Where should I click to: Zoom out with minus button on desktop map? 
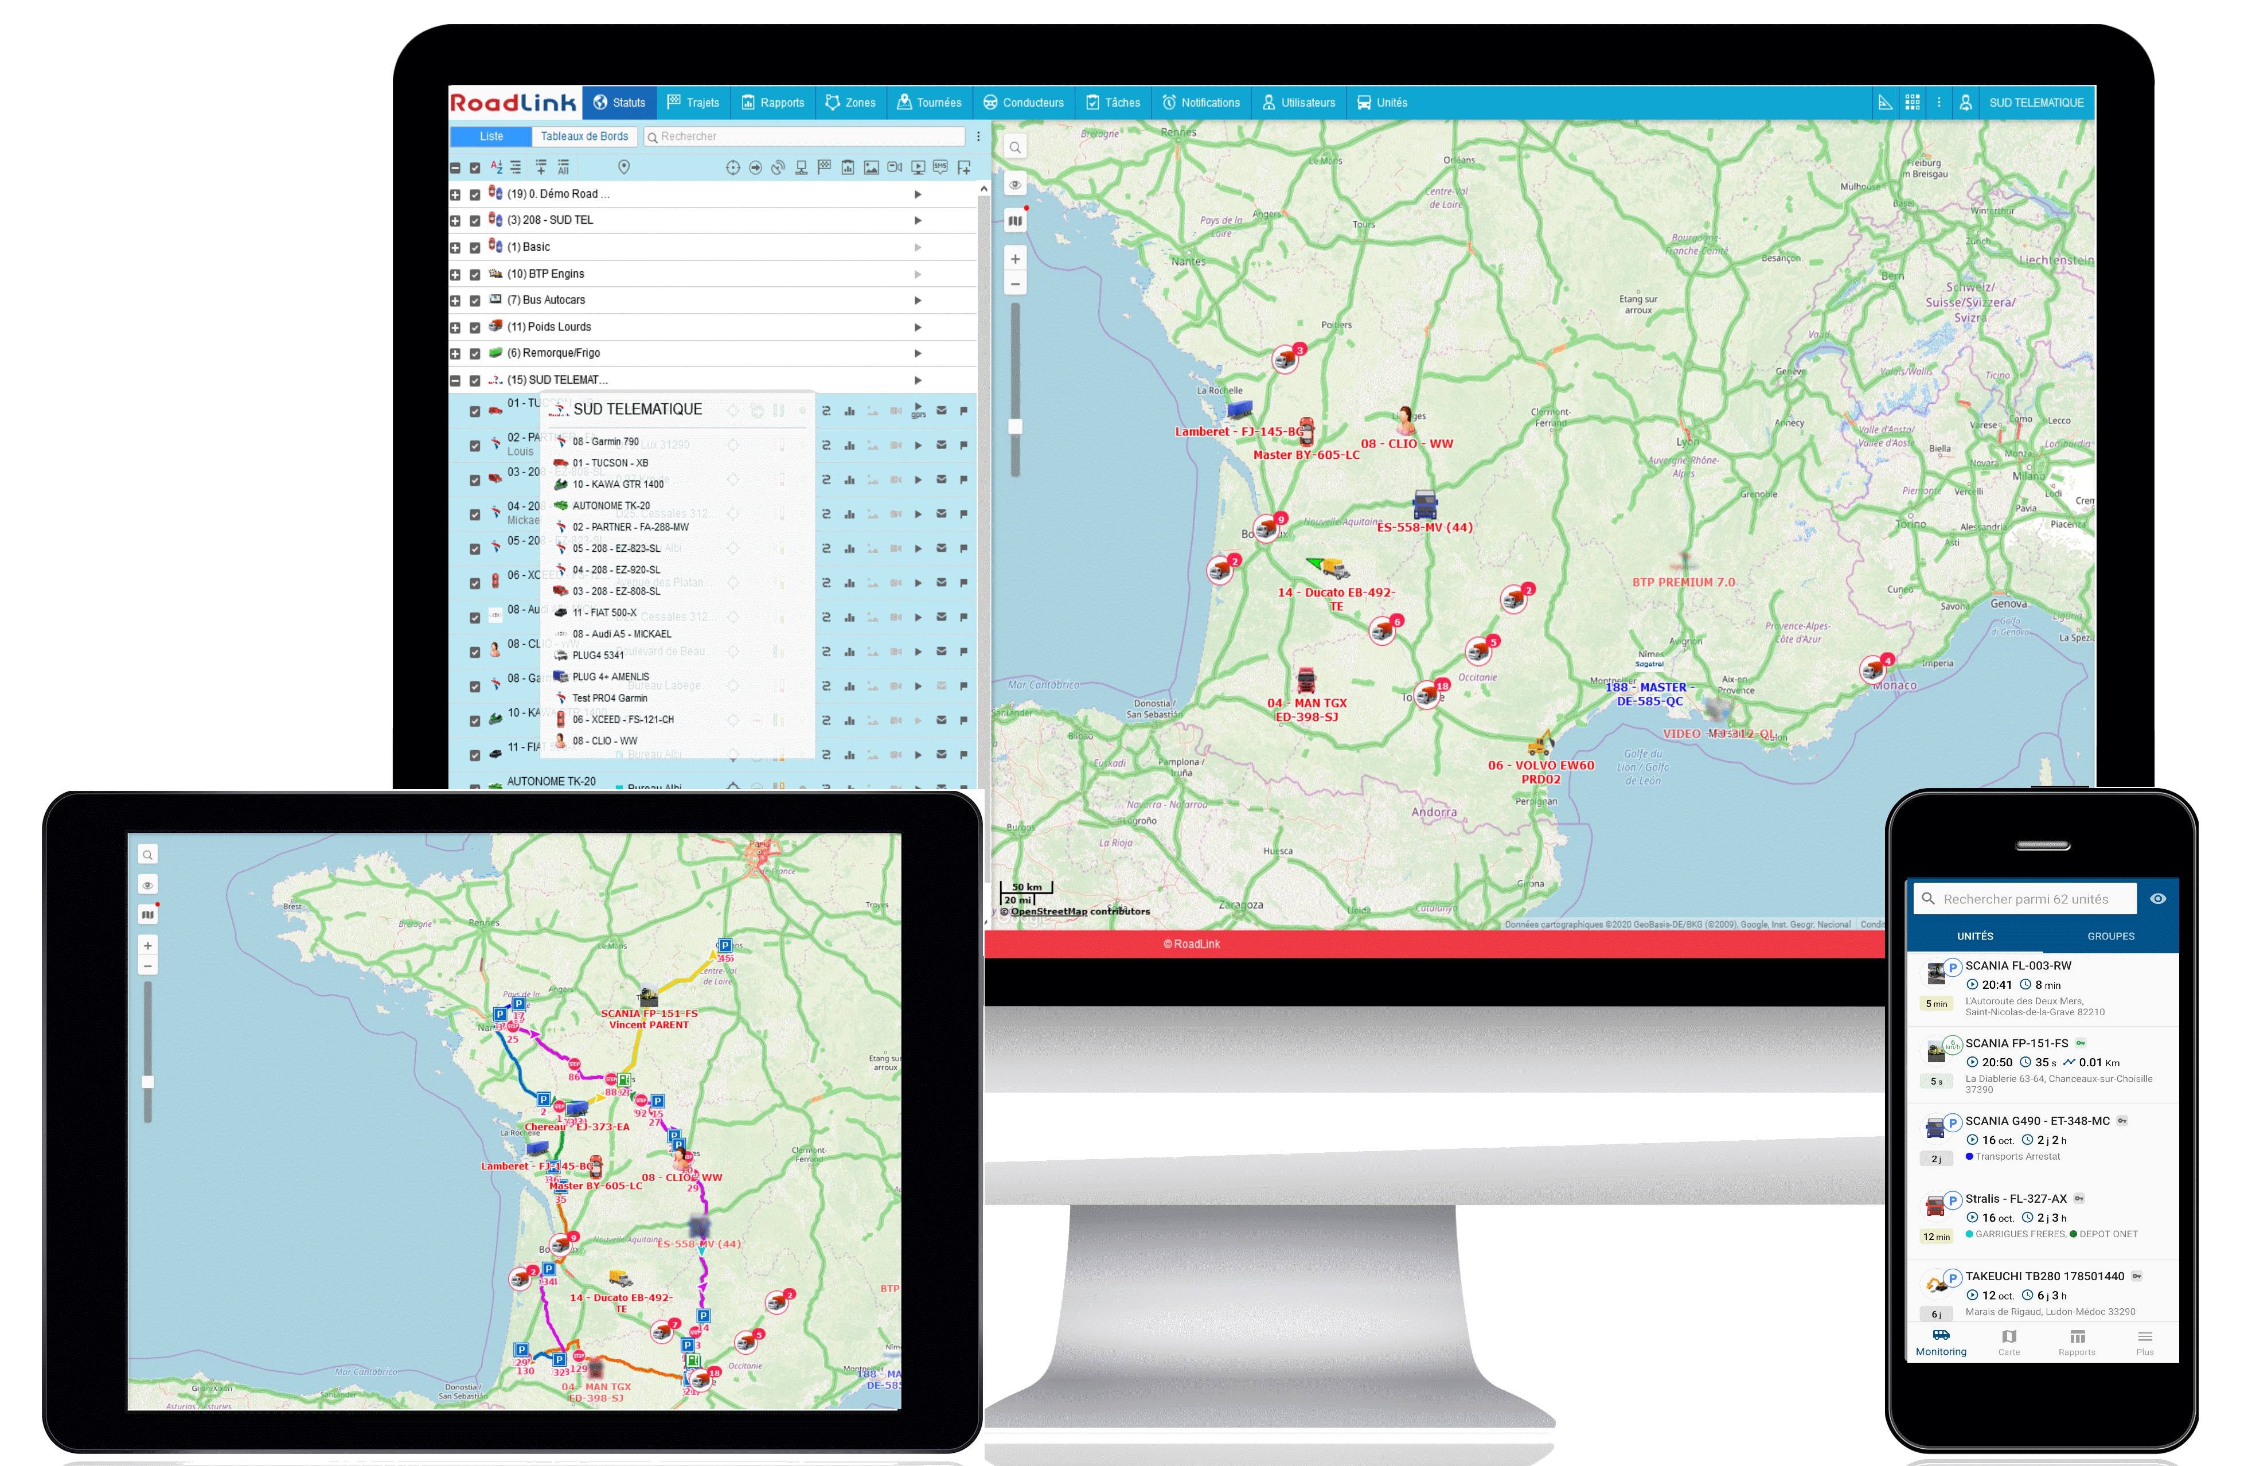(1014, 283)
